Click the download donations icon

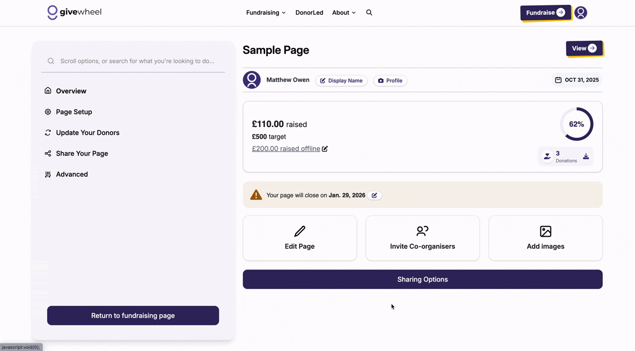click(586, 157)
